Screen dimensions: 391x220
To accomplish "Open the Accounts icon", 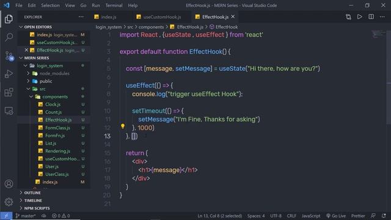I will click(9, 184).
